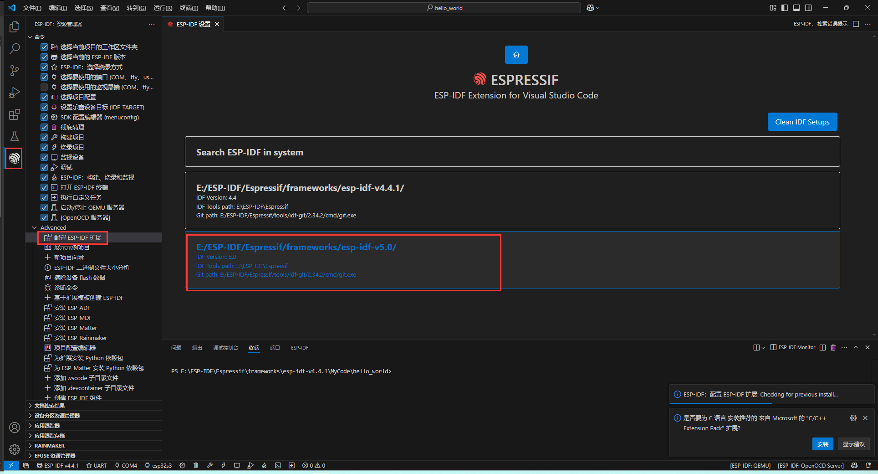This screenshot has width=878, height=474.
Task: Click the build-flash-monitor flame icon in status bar
Action: [x=264, y=465]
